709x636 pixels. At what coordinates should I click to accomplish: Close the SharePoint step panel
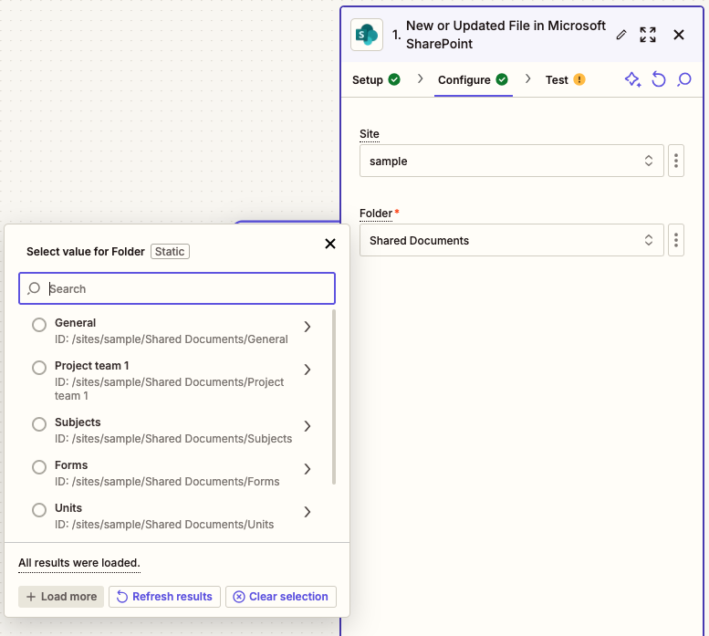679,35
